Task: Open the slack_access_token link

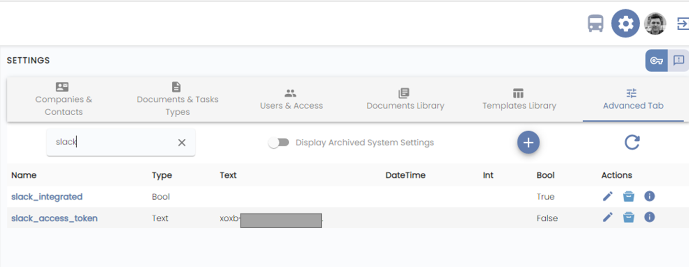Action: tap(54, 218)
